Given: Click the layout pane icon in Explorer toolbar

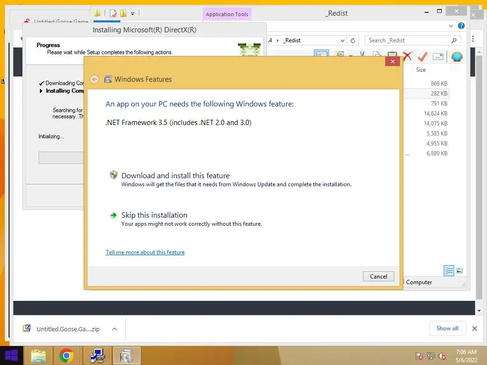Looking at the screenshot, I should point(321,54).
